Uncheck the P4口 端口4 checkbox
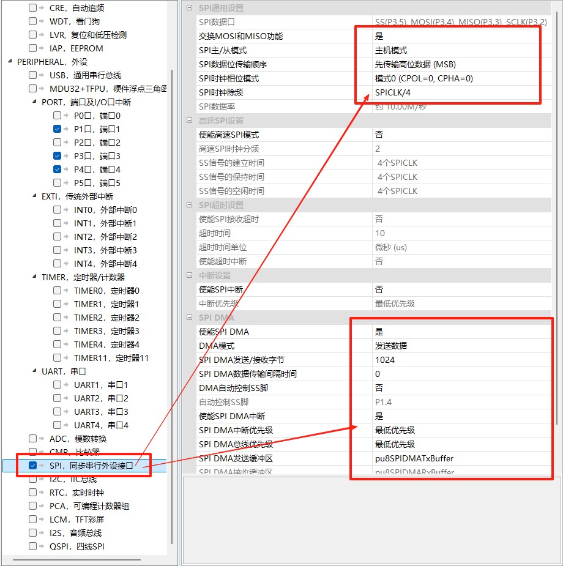563x566 pixels. coord(57,169)
